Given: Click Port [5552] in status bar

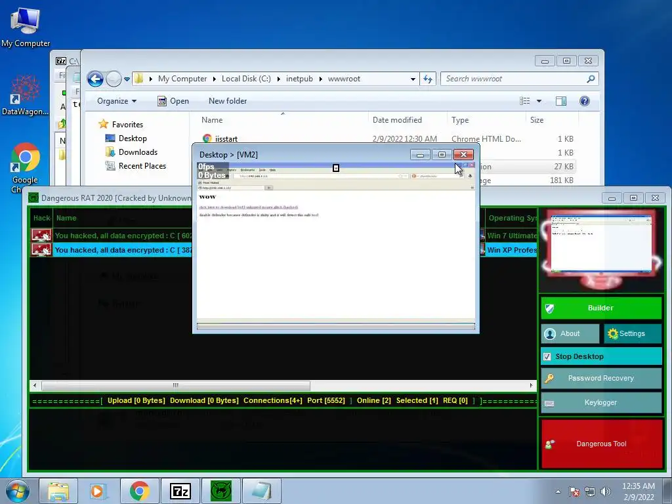Looking at the screenshot, I should tap(325, 401).
